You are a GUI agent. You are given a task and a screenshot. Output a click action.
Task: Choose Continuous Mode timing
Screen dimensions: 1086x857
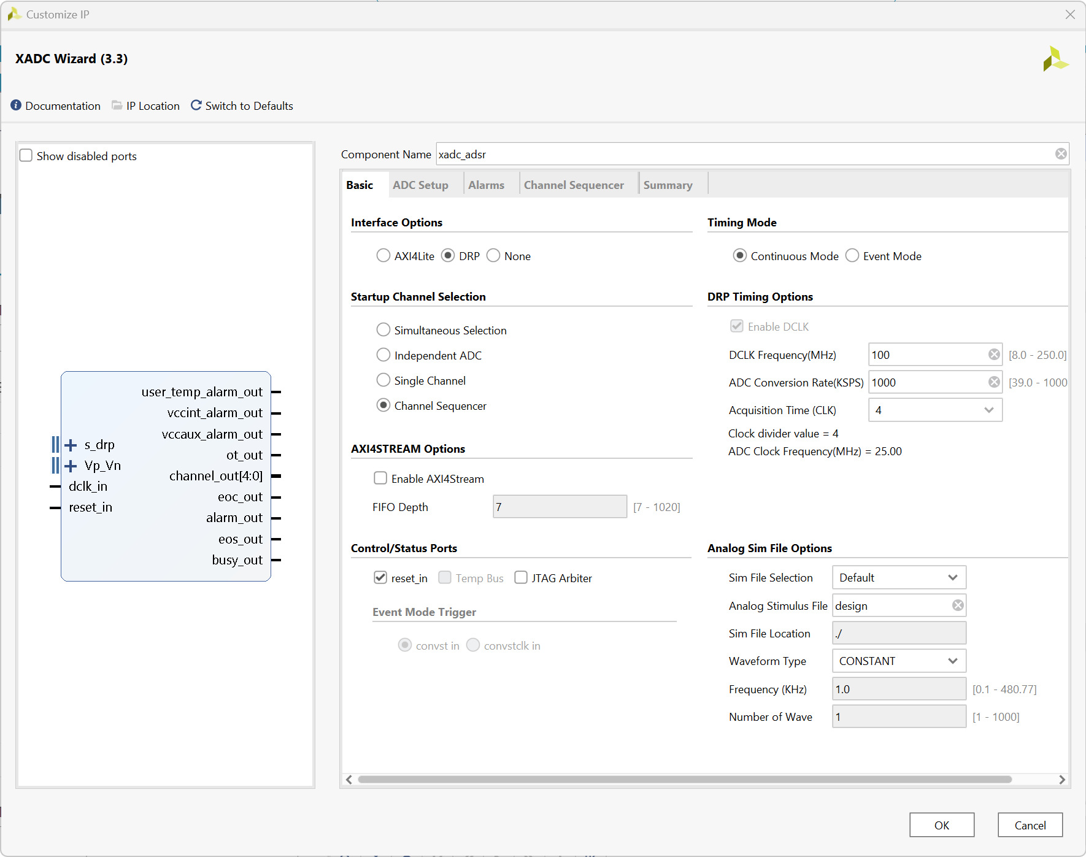point(740,256)
